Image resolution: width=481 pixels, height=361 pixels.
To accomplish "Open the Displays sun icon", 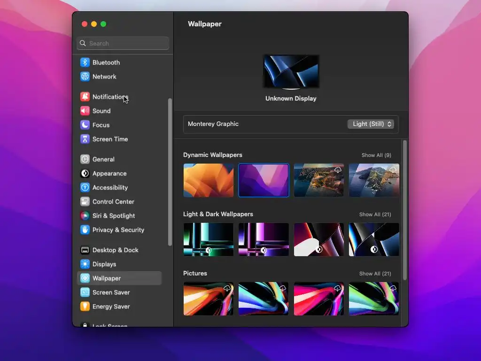I will click(85, 264).
